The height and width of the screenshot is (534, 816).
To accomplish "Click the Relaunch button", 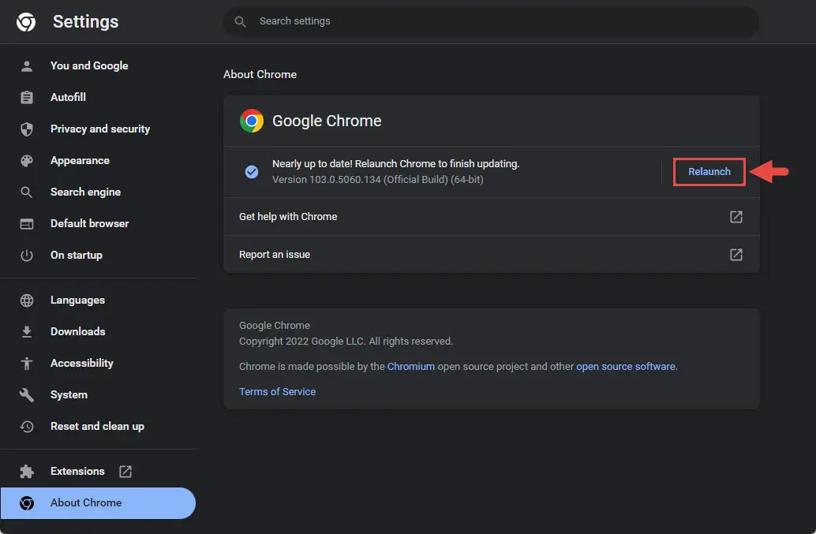I will [709, 172].
